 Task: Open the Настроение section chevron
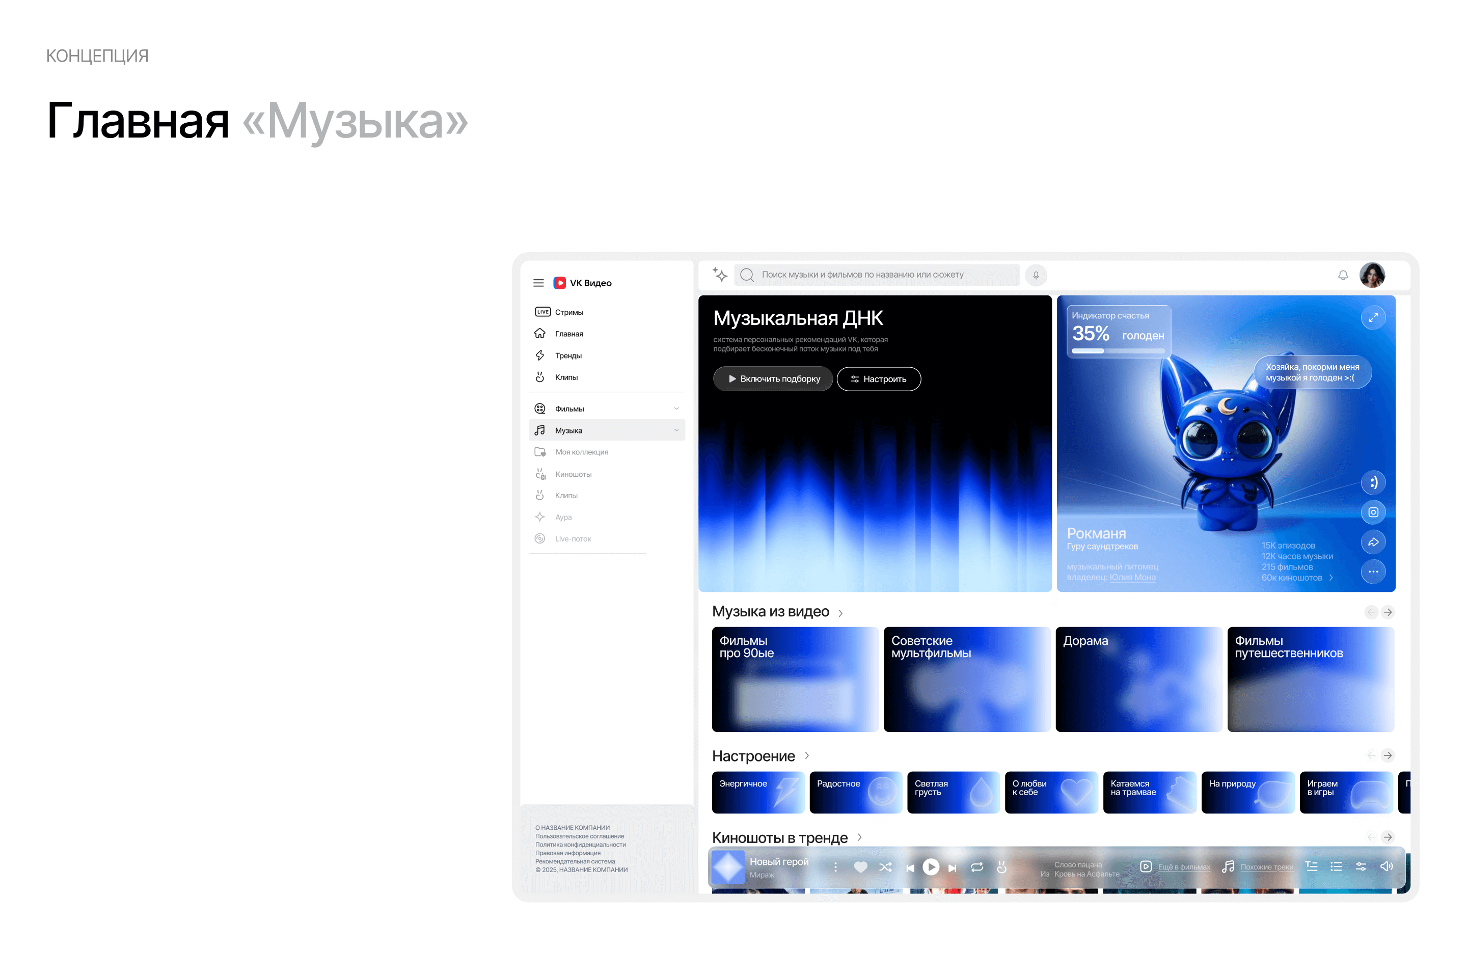click(806, 756)
